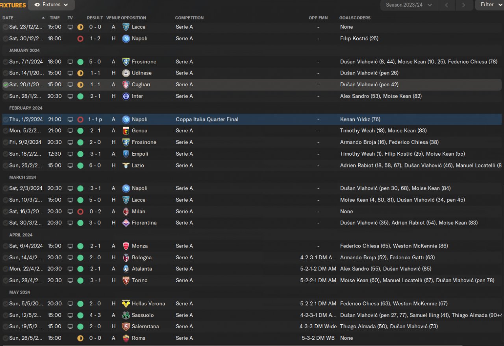Open the Salernitana opposition name link
Screen dimensions: 504x346
pyautogui.click(x=146, y=326)
